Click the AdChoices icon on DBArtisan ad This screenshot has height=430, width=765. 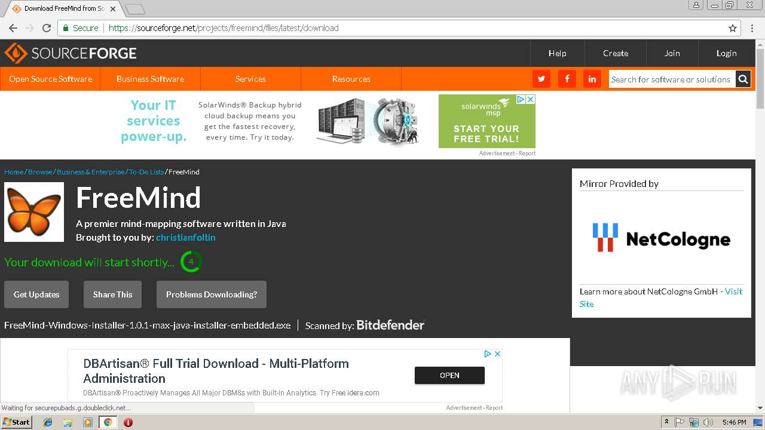(488, 354)
